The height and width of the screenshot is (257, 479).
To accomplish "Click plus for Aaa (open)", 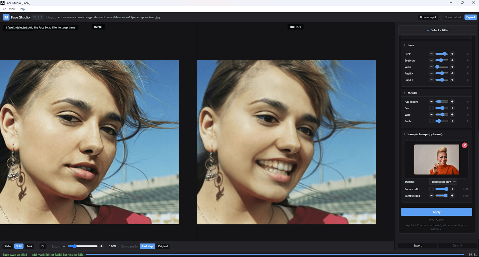I will tap(452, 101).
